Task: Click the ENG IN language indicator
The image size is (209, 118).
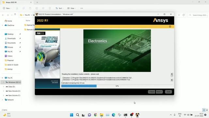Action: (x=180, y=115)
